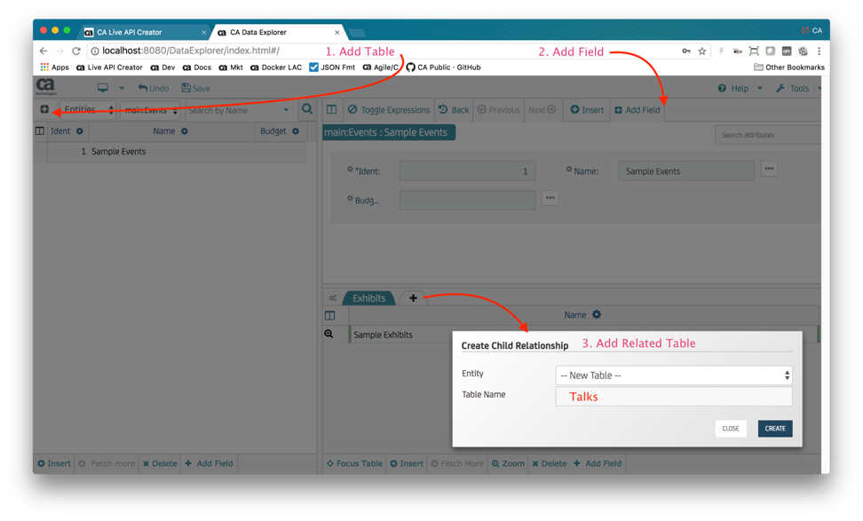Open Entities dropdown
863x521 pixels.
(88, 109)
